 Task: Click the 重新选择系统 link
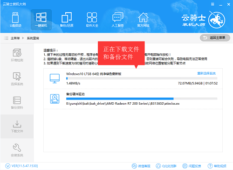click(x=206, y=73)
